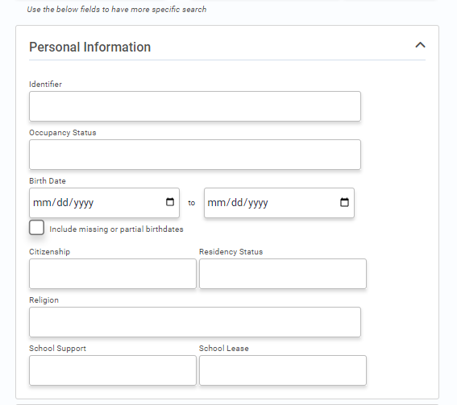457x405 pixels.
Task: Select year segment of ending birth date
Action: pos(258,202)
